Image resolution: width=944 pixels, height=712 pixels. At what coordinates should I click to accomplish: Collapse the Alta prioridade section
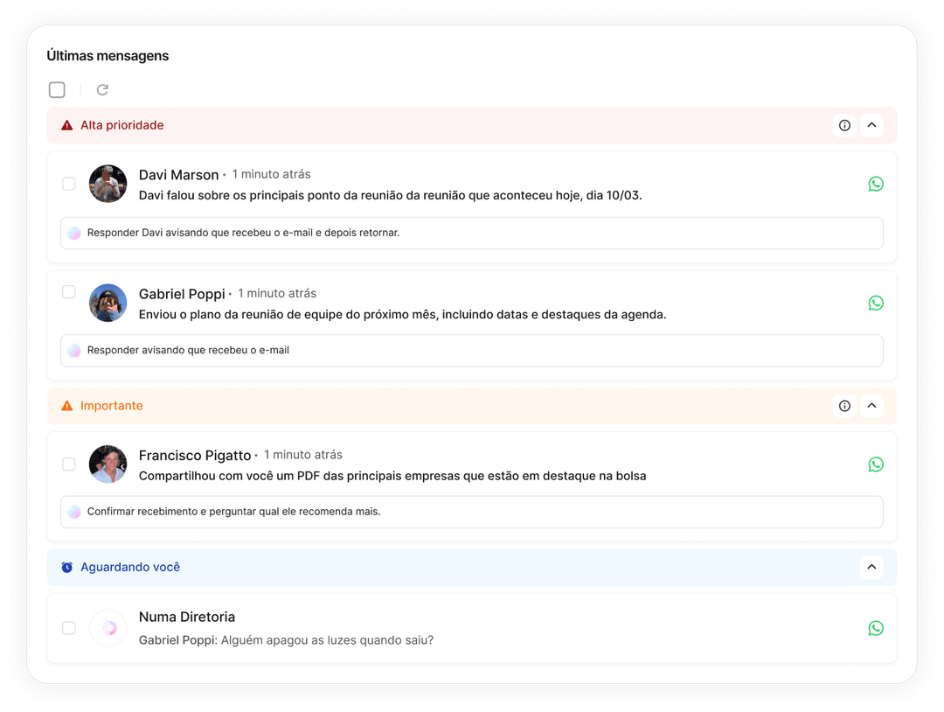tap(871, 125)
